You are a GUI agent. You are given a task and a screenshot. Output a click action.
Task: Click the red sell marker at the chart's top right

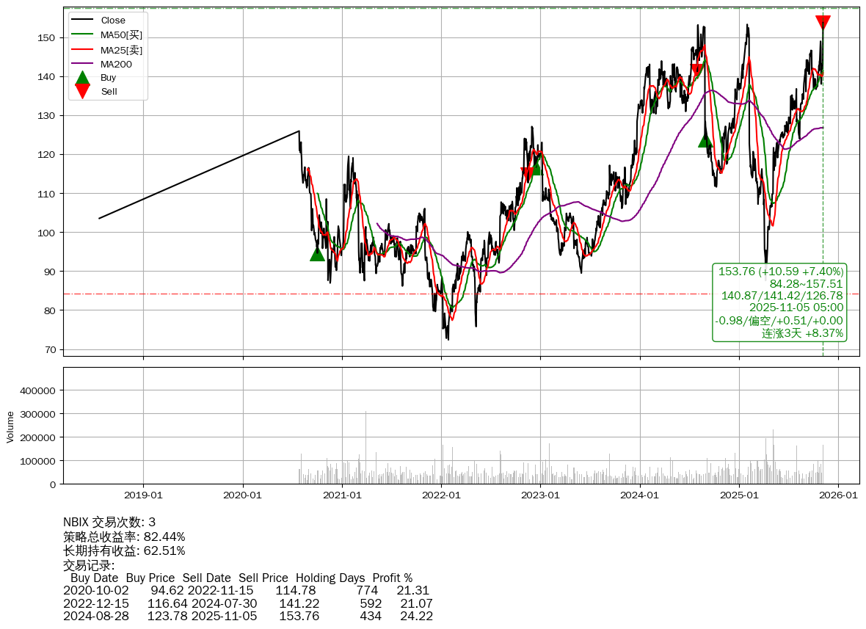tap(823, 23)
